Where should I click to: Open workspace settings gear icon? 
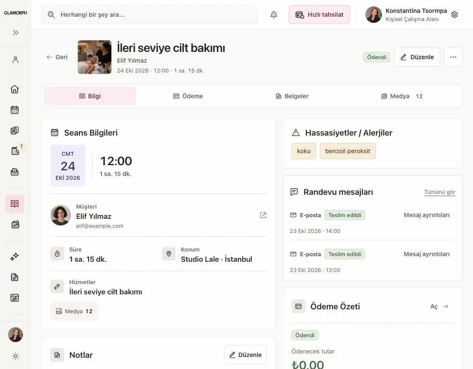tap(455, 15)
